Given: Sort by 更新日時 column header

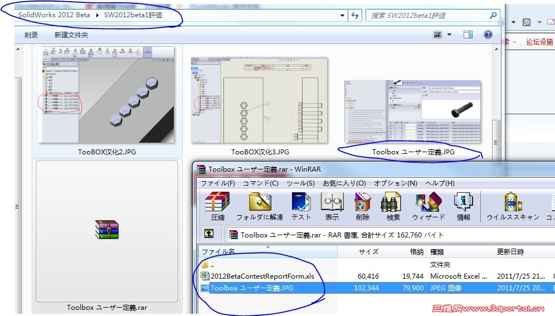Looking at the screenshot, I should coord(522,251).
